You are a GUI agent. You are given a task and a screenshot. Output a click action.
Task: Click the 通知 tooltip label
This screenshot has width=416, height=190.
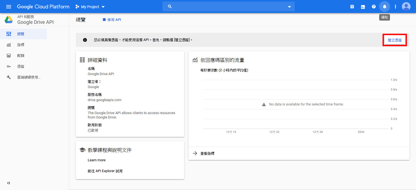[x=385, y=17]
